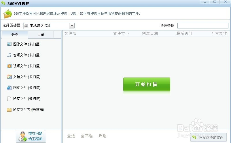Click the all folders yellow folder icon
Viewport: 231px width, 143px height.
pos(9,110)
